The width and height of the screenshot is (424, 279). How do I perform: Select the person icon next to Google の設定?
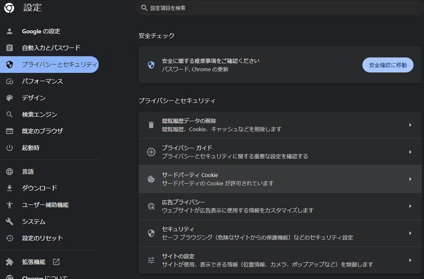pos(9,31)
